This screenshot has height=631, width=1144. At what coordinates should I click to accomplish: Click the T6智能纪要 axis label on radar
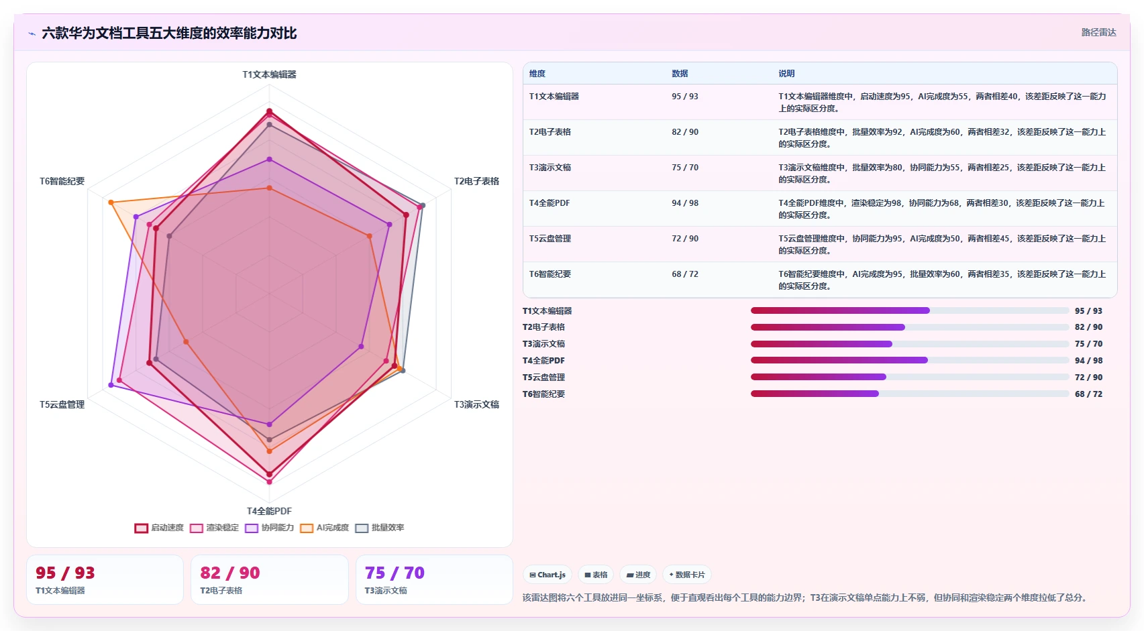(x=62, y=181)
